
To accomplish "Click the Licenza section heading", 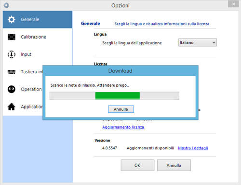I will point(101,64).
